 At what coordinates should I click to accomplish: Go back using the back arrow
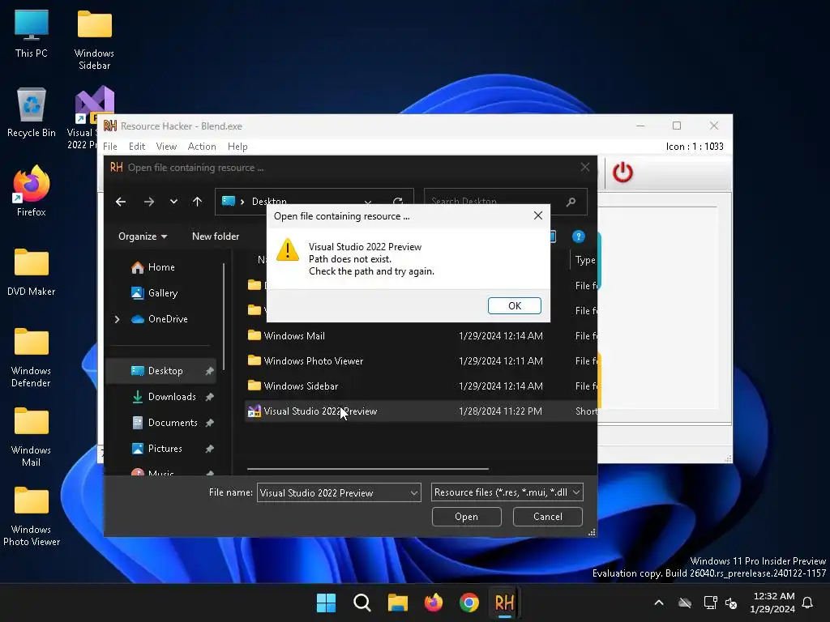[121, 202]
